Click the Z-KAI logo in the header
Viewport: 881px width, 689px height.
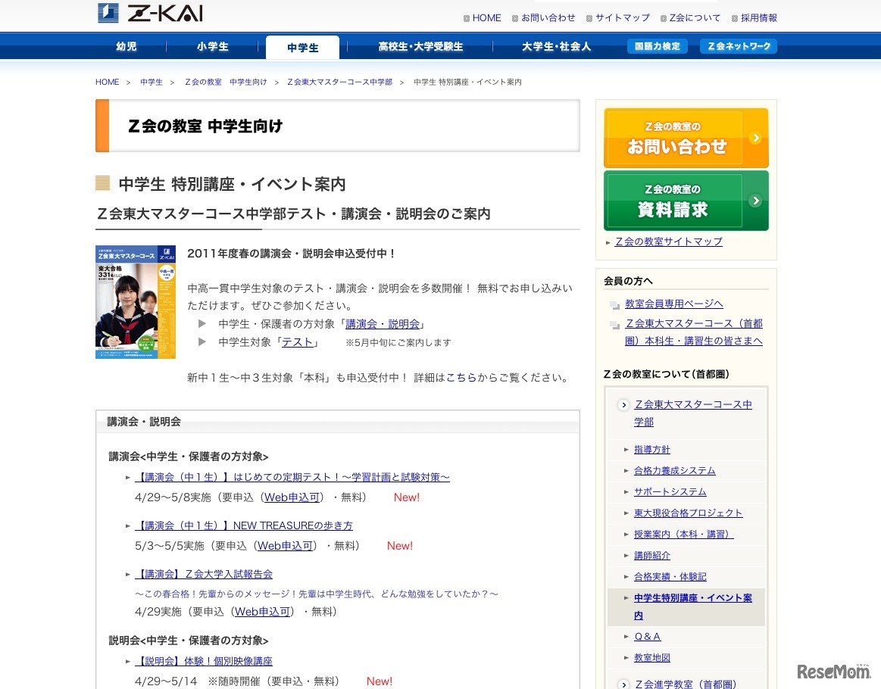coord(149,13)
